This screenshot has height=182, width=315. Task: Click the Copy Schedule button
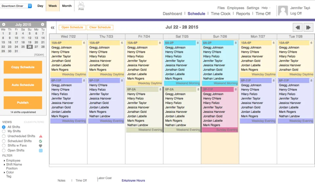pyautogui.click(x=23, y=67)
